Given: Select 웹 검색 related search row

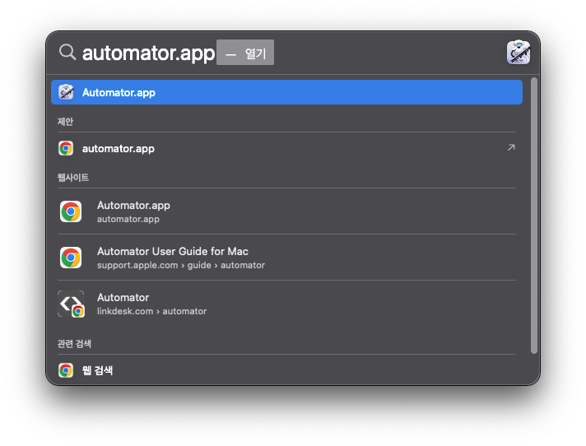Looking at the screenshot, I should 286,370.
